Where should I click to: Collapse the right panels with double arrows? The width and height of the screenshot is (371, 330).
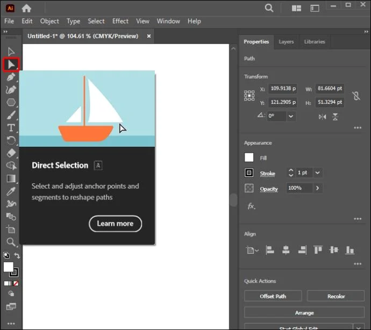pos(366,32)
